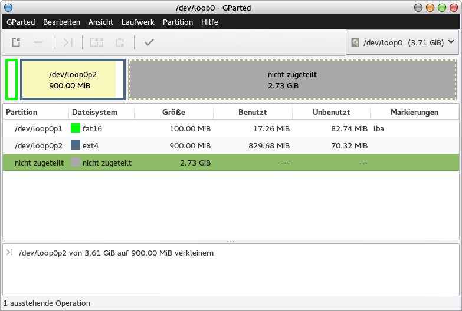Image resolution: width=462 pixels, height=311 pixels.
Task: Select the /dev/loop0p2 row in the table
Action: [231, 145]
